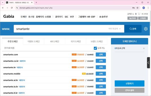Open the shopping cart icon in the header
Screen dimensions: 151x96
139,14
